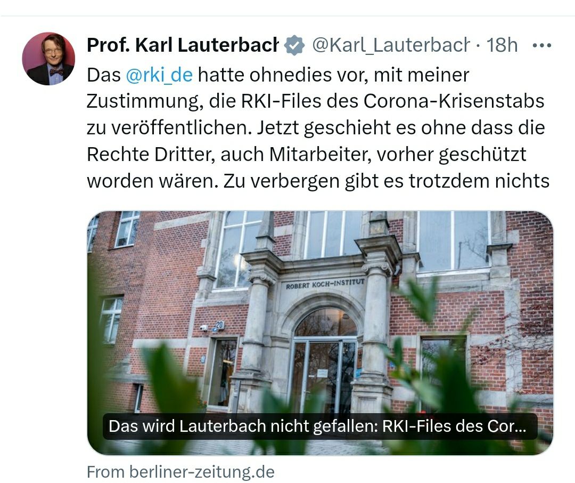
Task: Open the 18h timestamp permalink
Action: coord(502,45)
